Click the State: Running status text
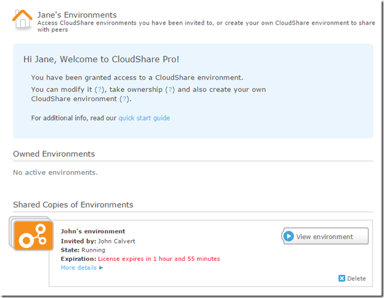Image resolution: width=384 pixels, height=298 pixels. (83, 250)
